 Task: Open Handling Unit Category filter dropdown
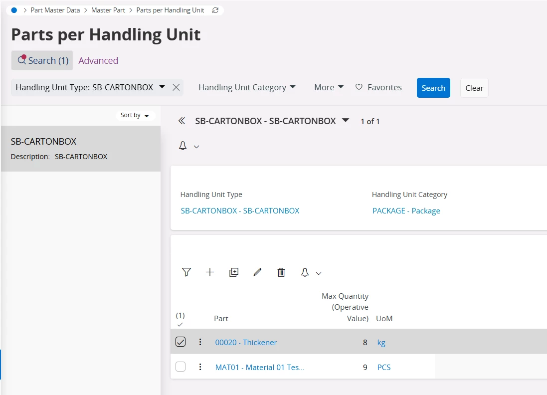click(247, 87)
